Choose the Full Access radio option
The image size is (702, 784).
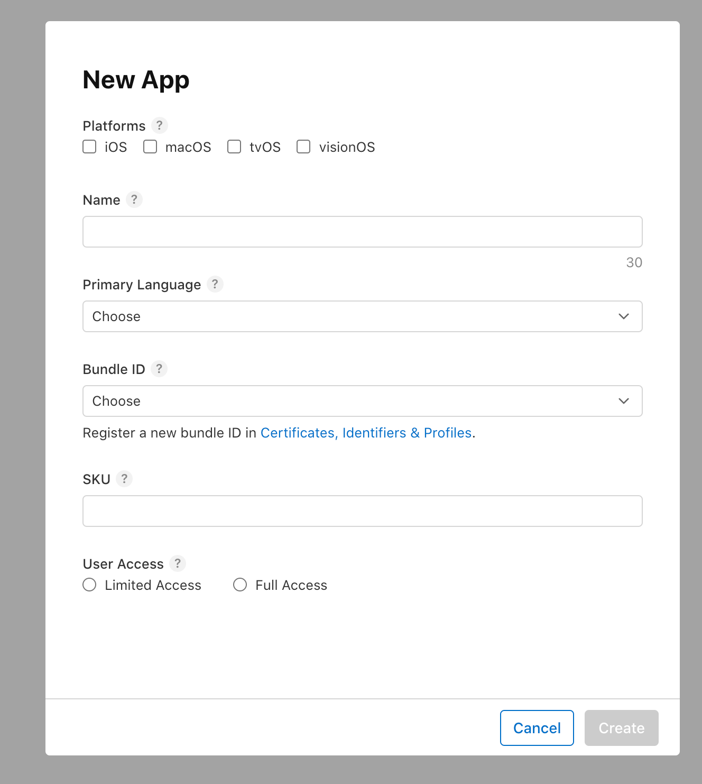(x=240, y=585)
